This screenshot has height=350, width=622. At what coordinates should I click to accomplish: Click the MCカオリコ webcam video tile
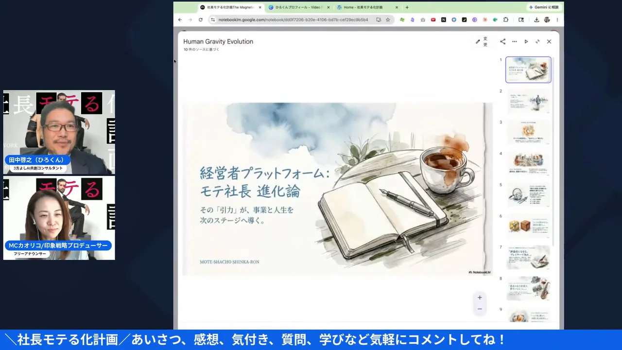[59, 218]
